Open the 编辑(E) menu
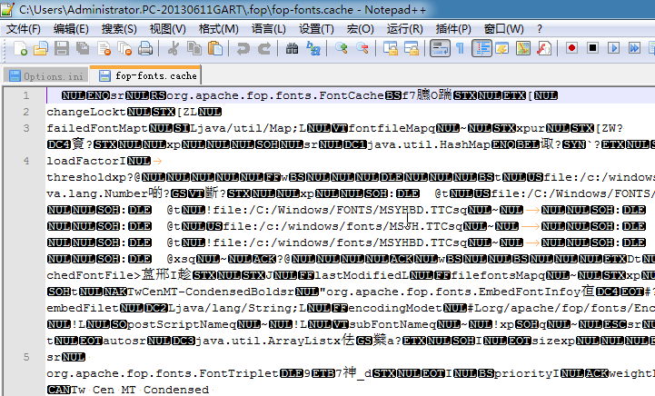Viewport: 655px width, 396px height. click(71, 29)
